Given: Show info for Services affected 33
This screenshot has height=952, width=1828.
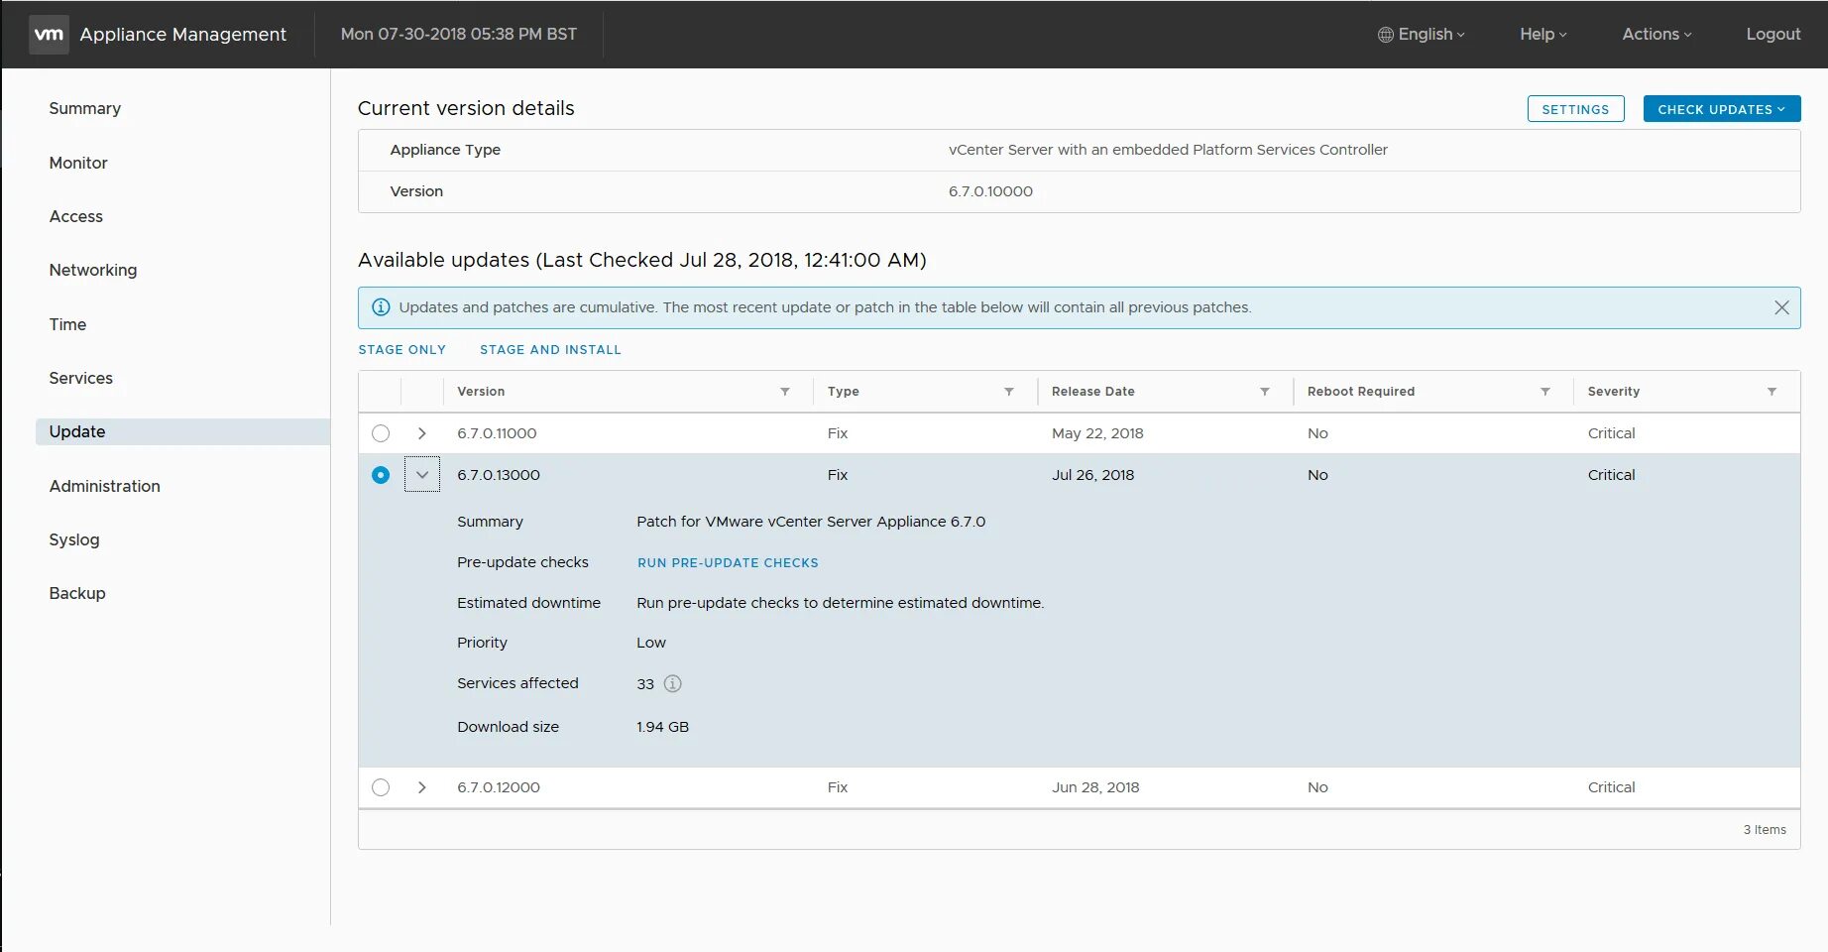Looking at the screenshot, I should point(672,683).
